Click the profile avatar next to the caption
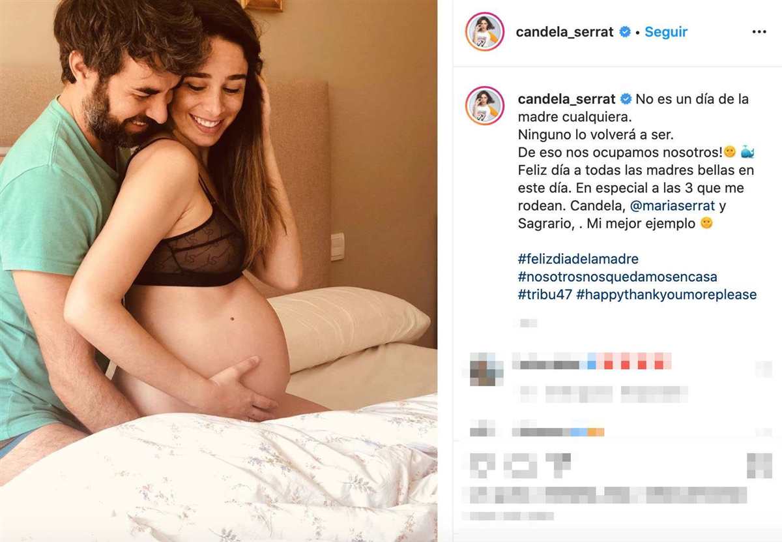The image size is (782, 542). tap(484, 105)
